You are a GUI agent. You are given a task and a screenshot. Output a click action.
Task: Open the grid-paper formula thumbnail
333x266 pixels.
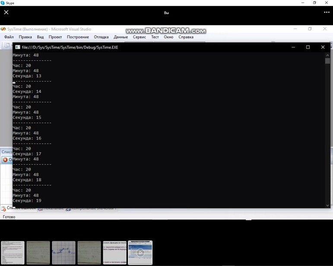click(64, 253)
